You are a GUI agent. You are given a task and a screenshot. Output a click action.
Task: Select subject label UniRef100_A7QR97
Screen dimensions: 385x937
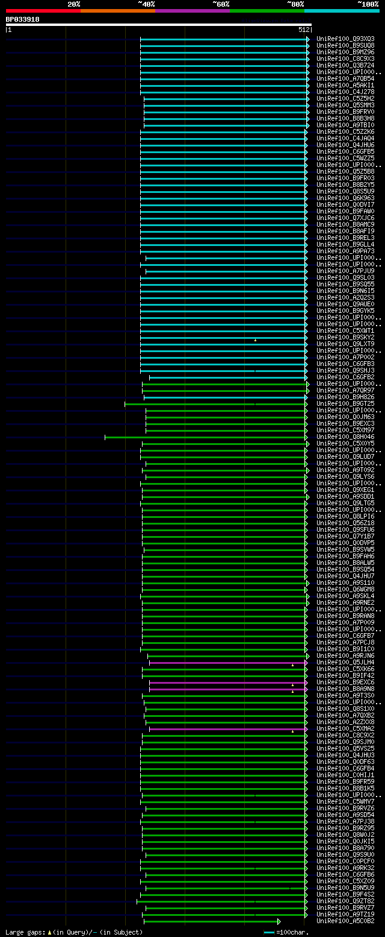pyautogui.click(x=345, y=390)
